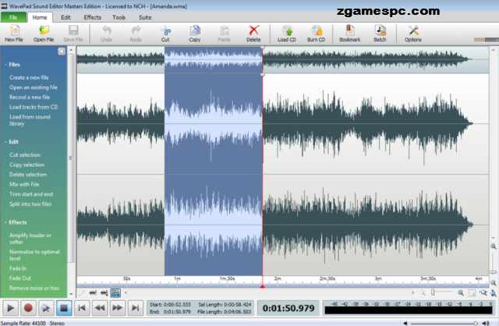The width and height of the screenshot is (499, 326).
Task: Click Normalize to optimal level link
Action: (x=34, y=255)
